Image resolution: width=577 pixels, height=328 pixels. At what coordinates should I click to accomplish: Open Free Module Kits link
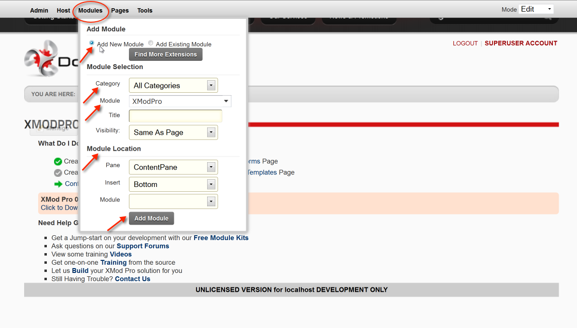coord(221,238)
